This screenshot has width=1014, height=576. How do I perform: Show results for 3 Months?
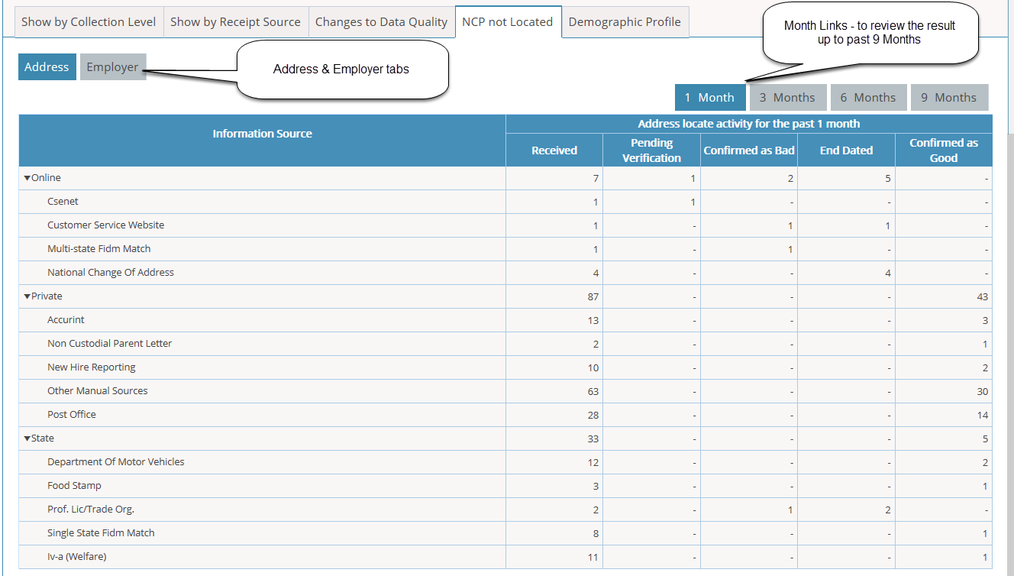pyautogui.click(x=787, y=97)
